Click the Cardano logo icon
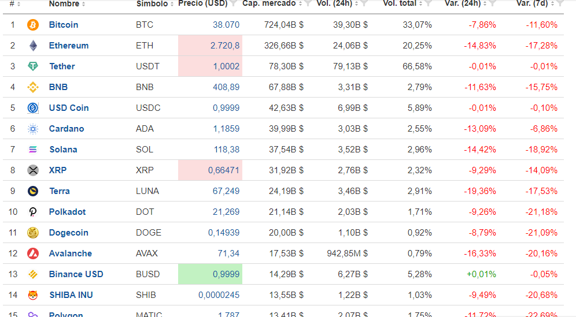576x317 pixels. tap(33, 129)
